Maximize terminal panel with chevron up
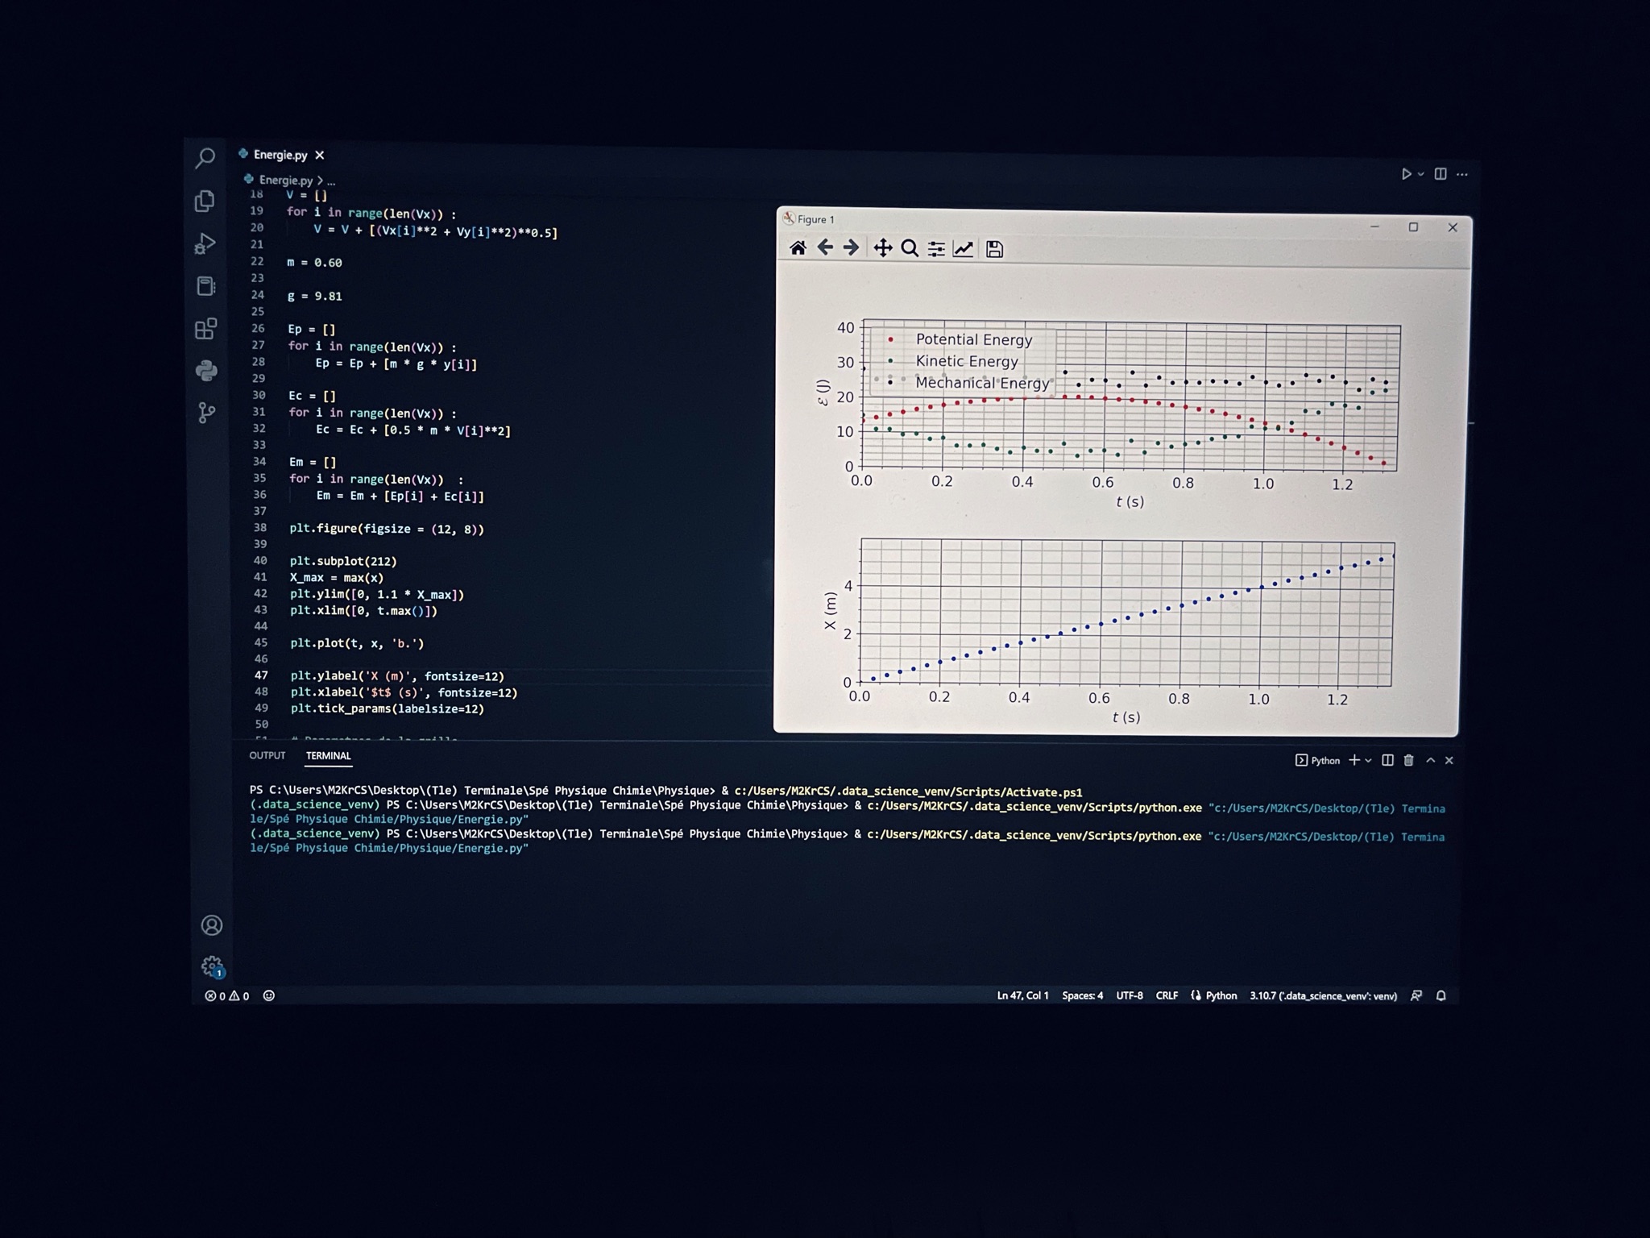Viewport: 1650px width, 1238px height. [1430, 760]
